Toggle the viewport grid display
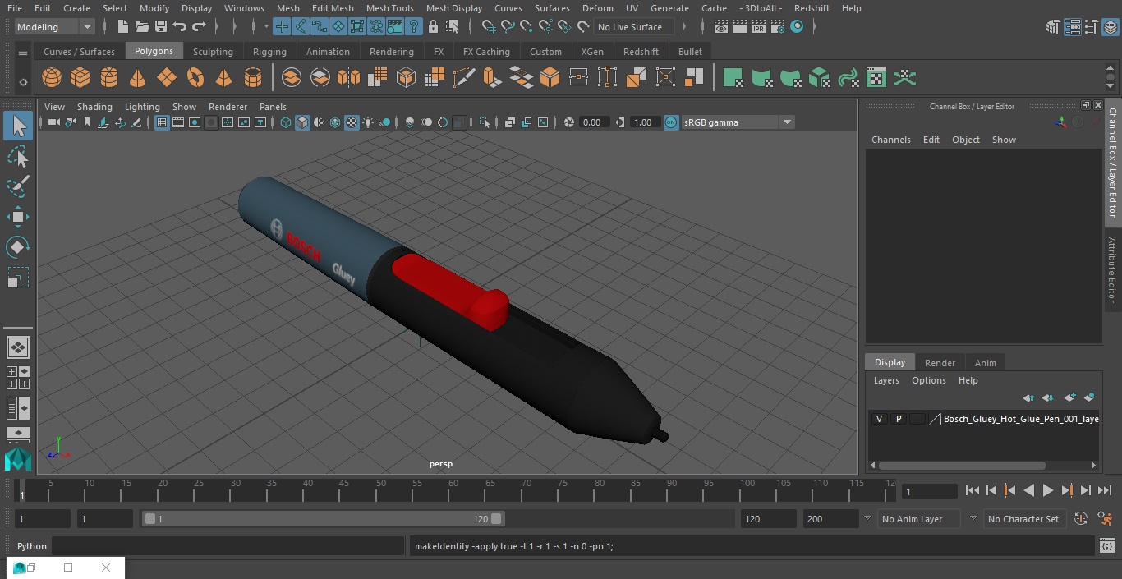Viewport: 1122px width, 579px height. [162, 122]
